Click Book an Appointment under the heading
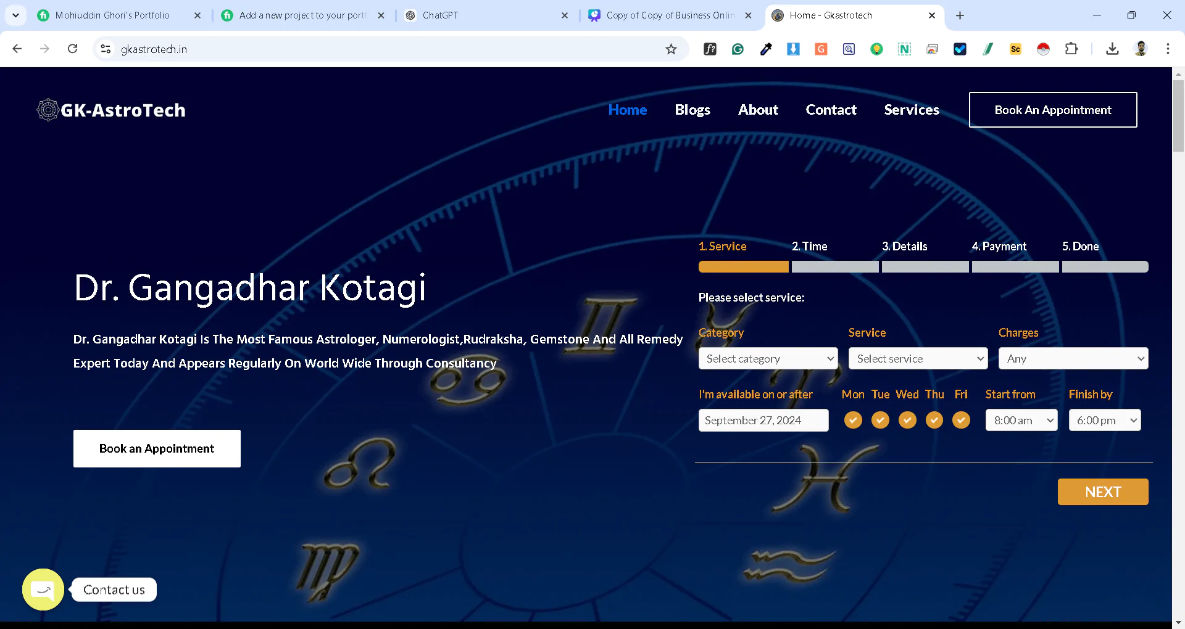Screen dimensions: 1185x629 point(157,448)
